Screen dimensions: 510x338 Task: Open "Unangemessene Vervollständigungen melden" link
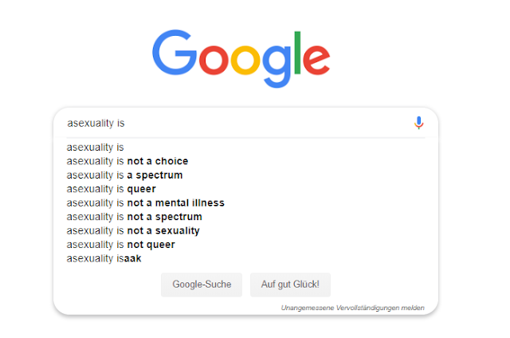click(x=352, y=308)
